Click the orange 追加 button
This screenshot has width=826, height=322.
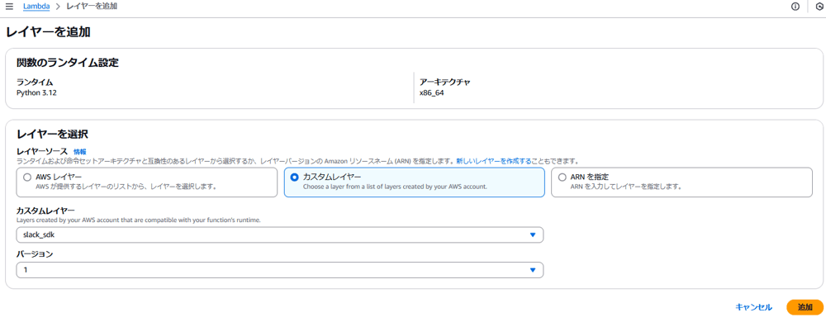point(805,307)
